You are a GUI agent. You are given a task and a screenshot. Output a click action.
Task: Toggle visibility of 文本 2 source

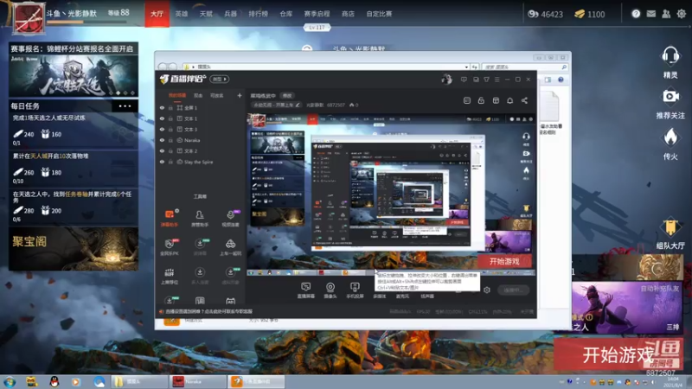point(162,150)
